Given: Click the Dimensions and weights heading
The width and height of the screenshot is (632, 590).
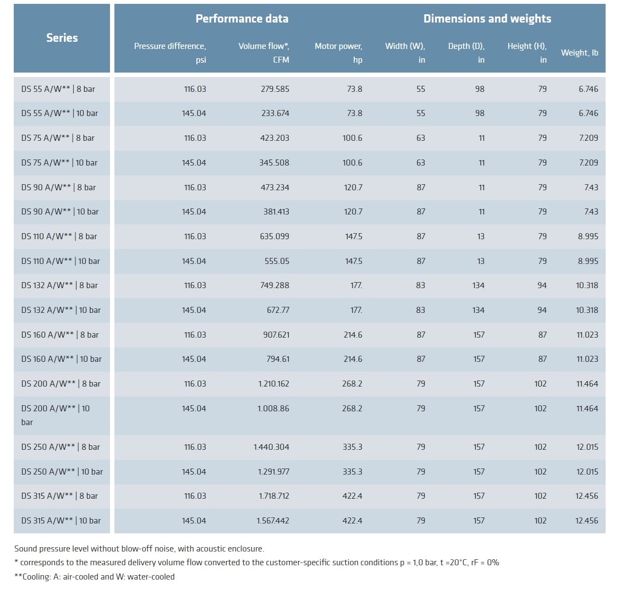Looking at the screenshot, I should (x=487, y=19).
